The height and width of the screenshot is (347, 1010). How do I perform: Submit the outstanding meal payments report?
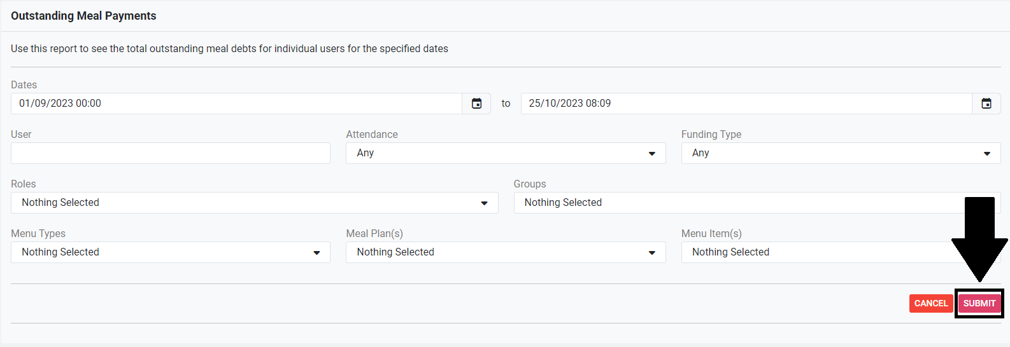click(x=979, y=303)
